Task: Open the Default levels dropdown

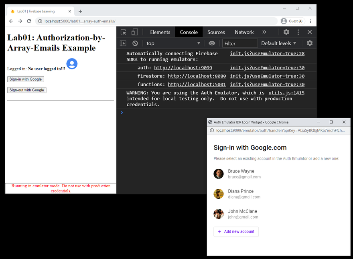Action: point(278,43)
